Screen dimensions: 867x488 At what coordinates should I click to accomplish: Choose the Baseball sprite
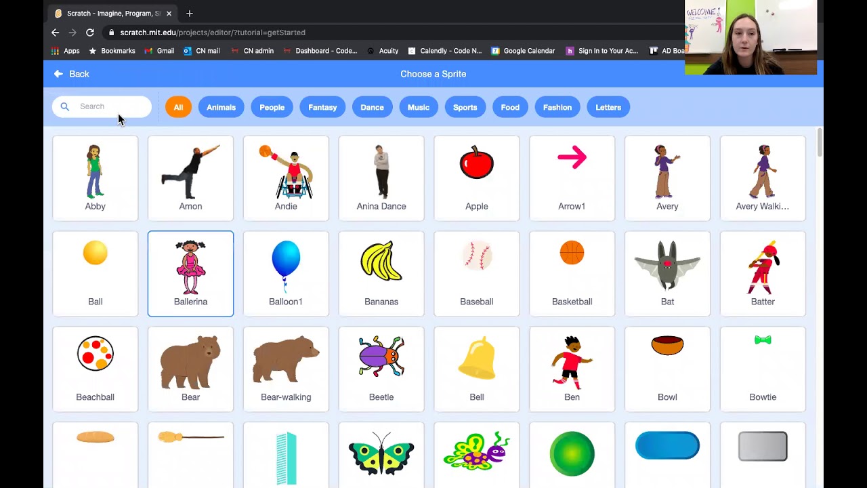477,274
